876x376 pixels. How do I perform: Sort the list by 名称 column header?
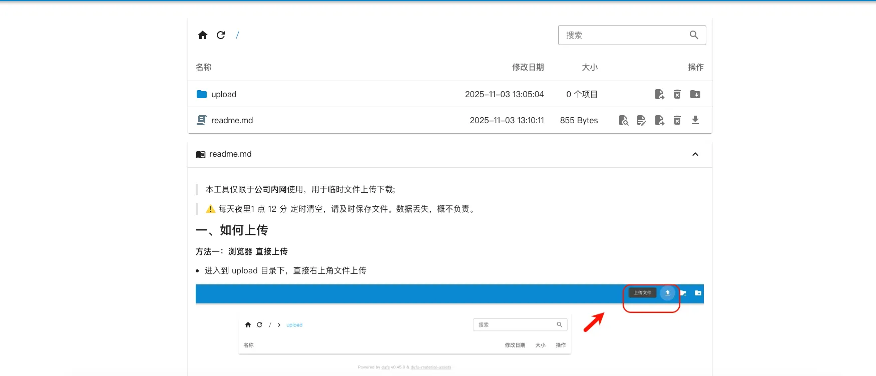point(204,67)
